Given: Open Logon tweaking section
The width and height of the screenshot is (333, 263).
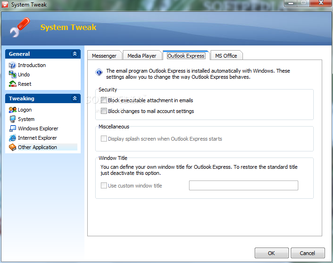Looking at the screenshot, I should coord(25,110).
